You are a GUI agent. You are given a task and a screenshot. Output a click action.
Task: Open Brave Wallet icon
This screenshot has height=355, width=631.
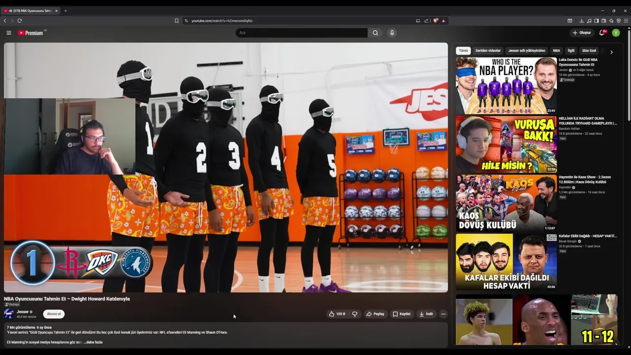click(604, 21)
